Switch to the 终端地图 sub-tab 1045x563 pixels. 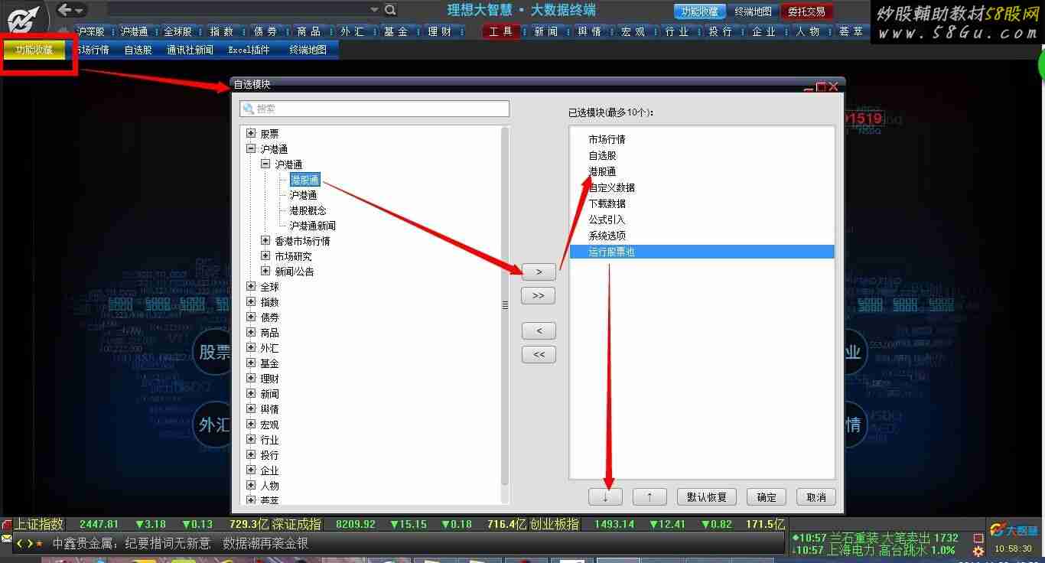point(308,50)
